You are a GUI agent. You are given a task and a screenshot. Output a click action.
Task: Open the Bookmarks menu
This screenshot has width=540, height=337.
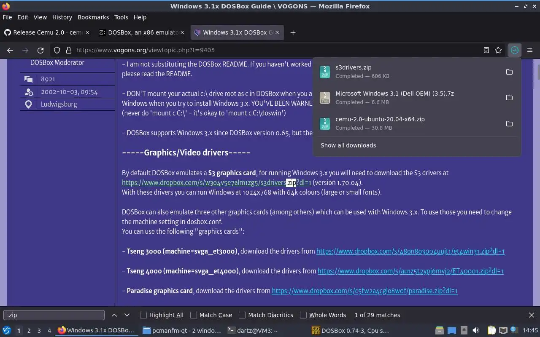pyautogui.click(x=93, y=17)
